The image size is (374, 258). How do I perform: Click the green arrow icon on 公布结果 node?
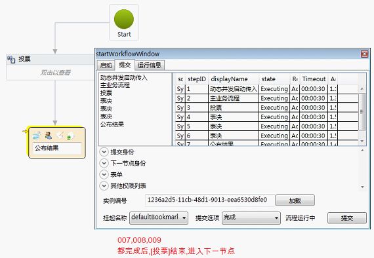70,136
